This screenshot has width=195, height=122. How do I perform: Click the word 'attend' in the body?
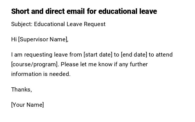click(x=164, y=55)
